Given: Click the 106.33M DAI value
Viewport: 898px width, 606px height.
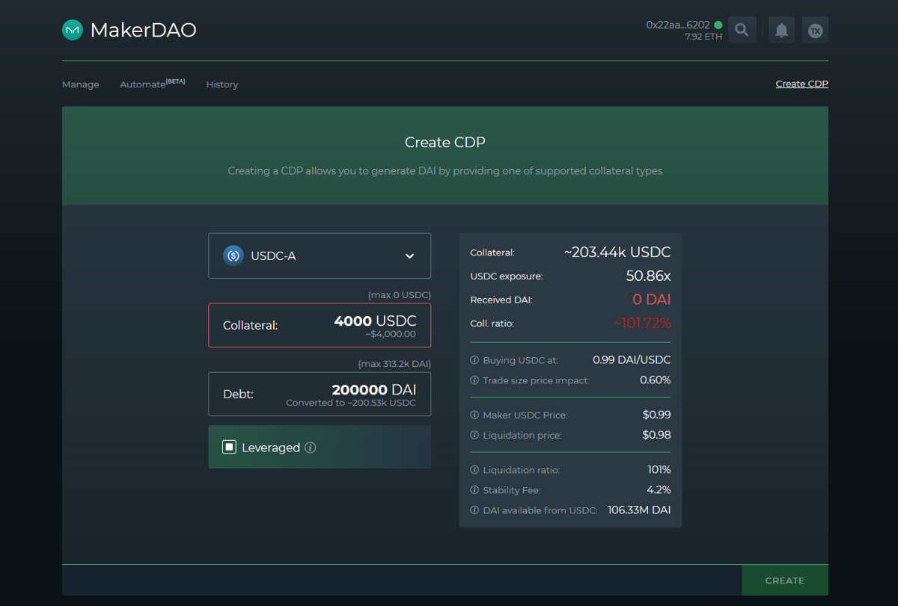Looking at the screenshot, I should 639,510.
